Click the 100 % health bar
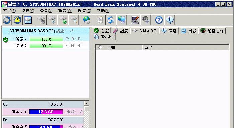This screenshot has width=234, height=128. [46, 39]
